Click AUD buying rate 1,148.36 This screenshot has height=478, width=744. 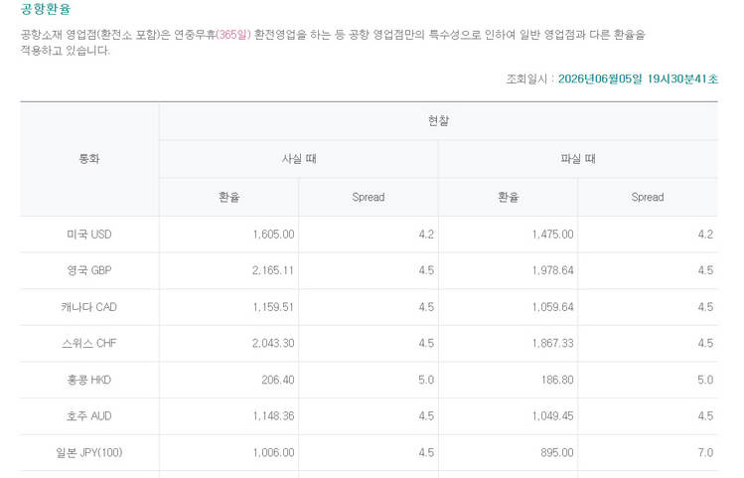[x=273, y=416]
